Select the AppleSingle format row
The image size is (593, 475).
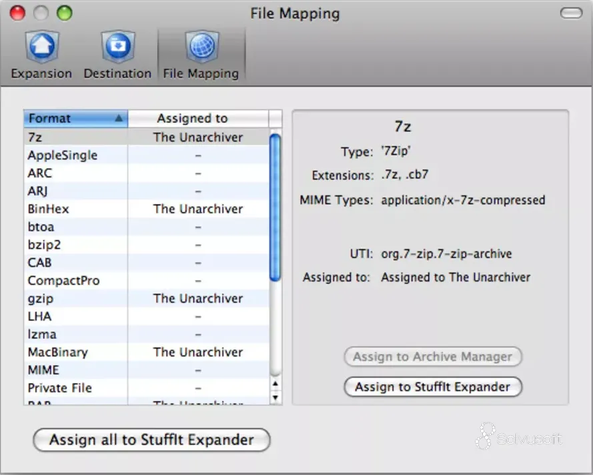(146, 155)
